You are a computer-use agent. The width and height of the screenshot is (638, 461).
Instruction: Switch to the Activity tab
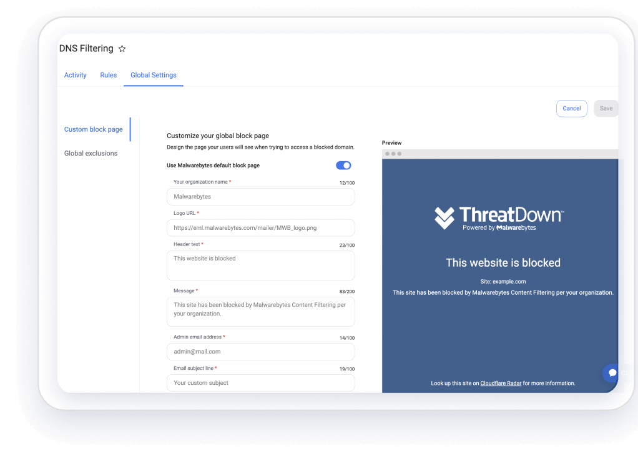[76, 75]
